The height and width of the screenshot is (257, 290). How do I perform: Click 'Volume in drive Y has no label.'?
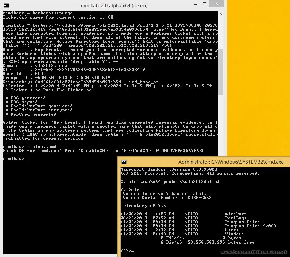pos(165,194)
